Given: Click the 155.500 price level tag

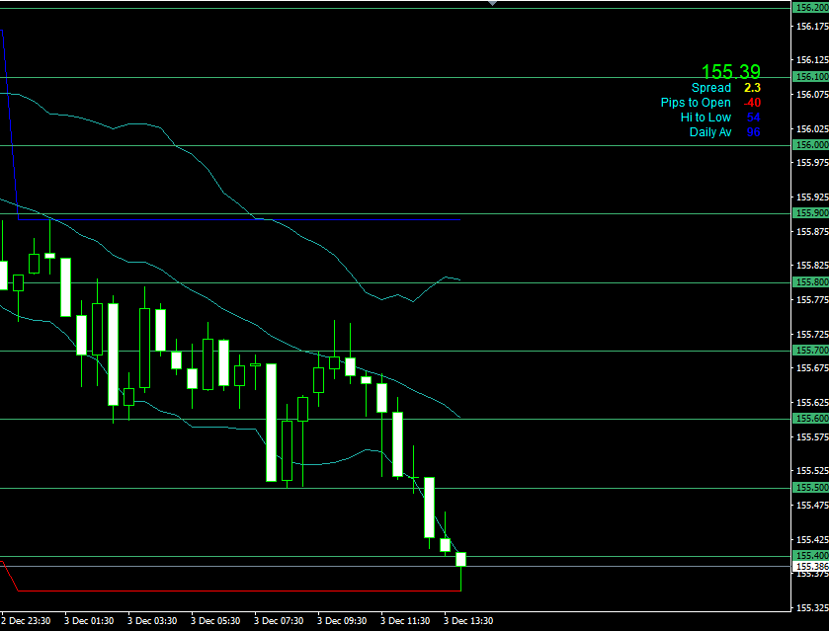Looking at the screenshot, I should point(810,488).
